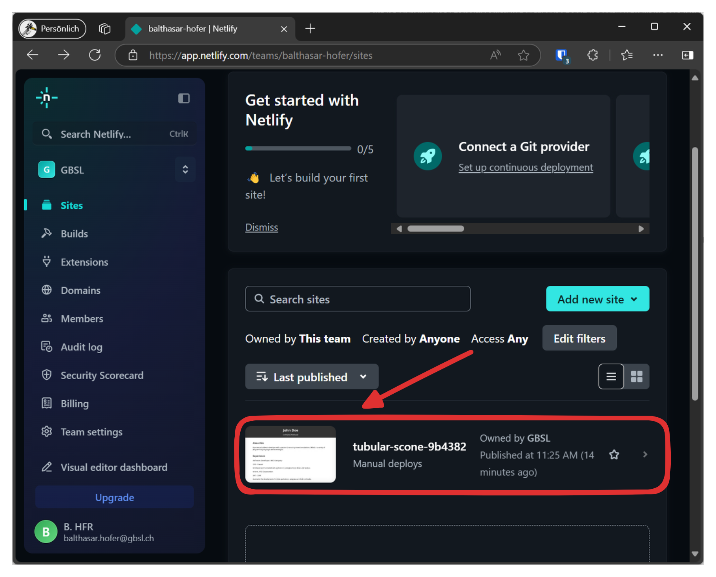Click page scrollbar down arrow

coord(695,554)
